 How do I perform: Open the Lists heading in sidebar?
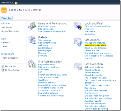pos(4,39)
